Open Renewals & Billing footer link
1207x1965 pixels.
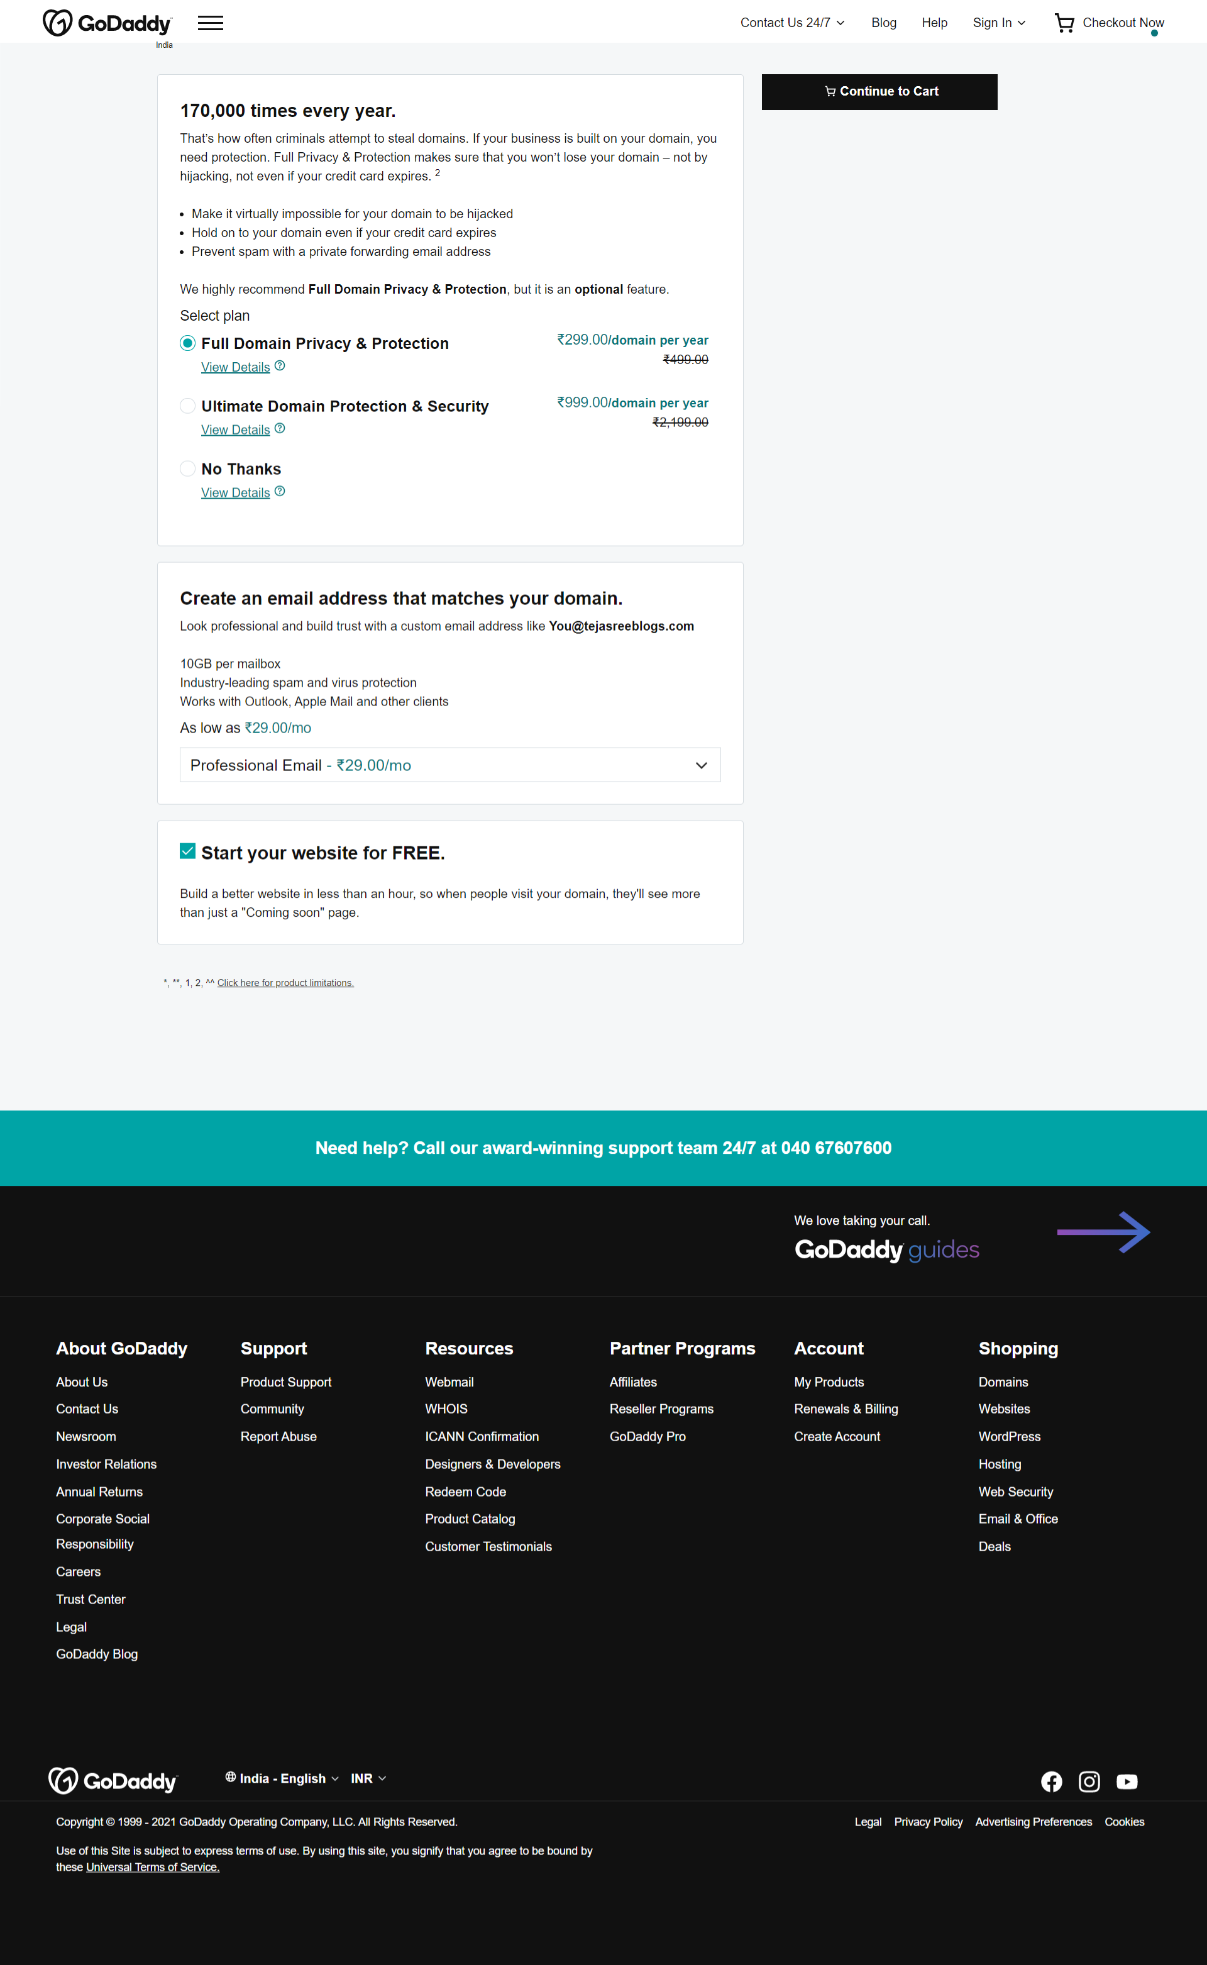click(x=846, y=1409)
